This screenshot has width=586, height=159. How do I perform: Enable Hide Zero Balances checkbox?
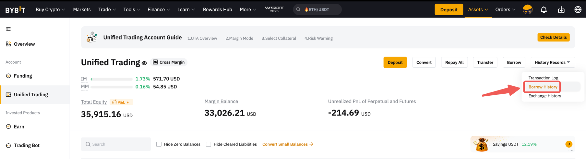point(159,144)
